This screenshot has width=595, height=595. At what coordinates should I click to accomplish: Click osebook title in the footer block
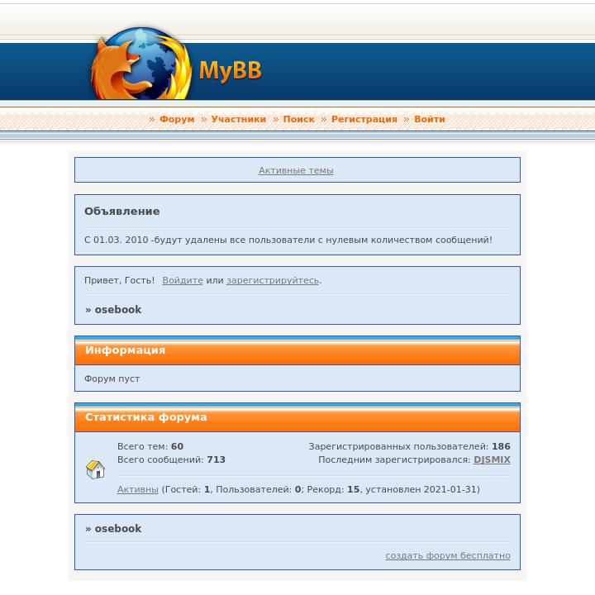pyautogui.click(x=118, y=529)
